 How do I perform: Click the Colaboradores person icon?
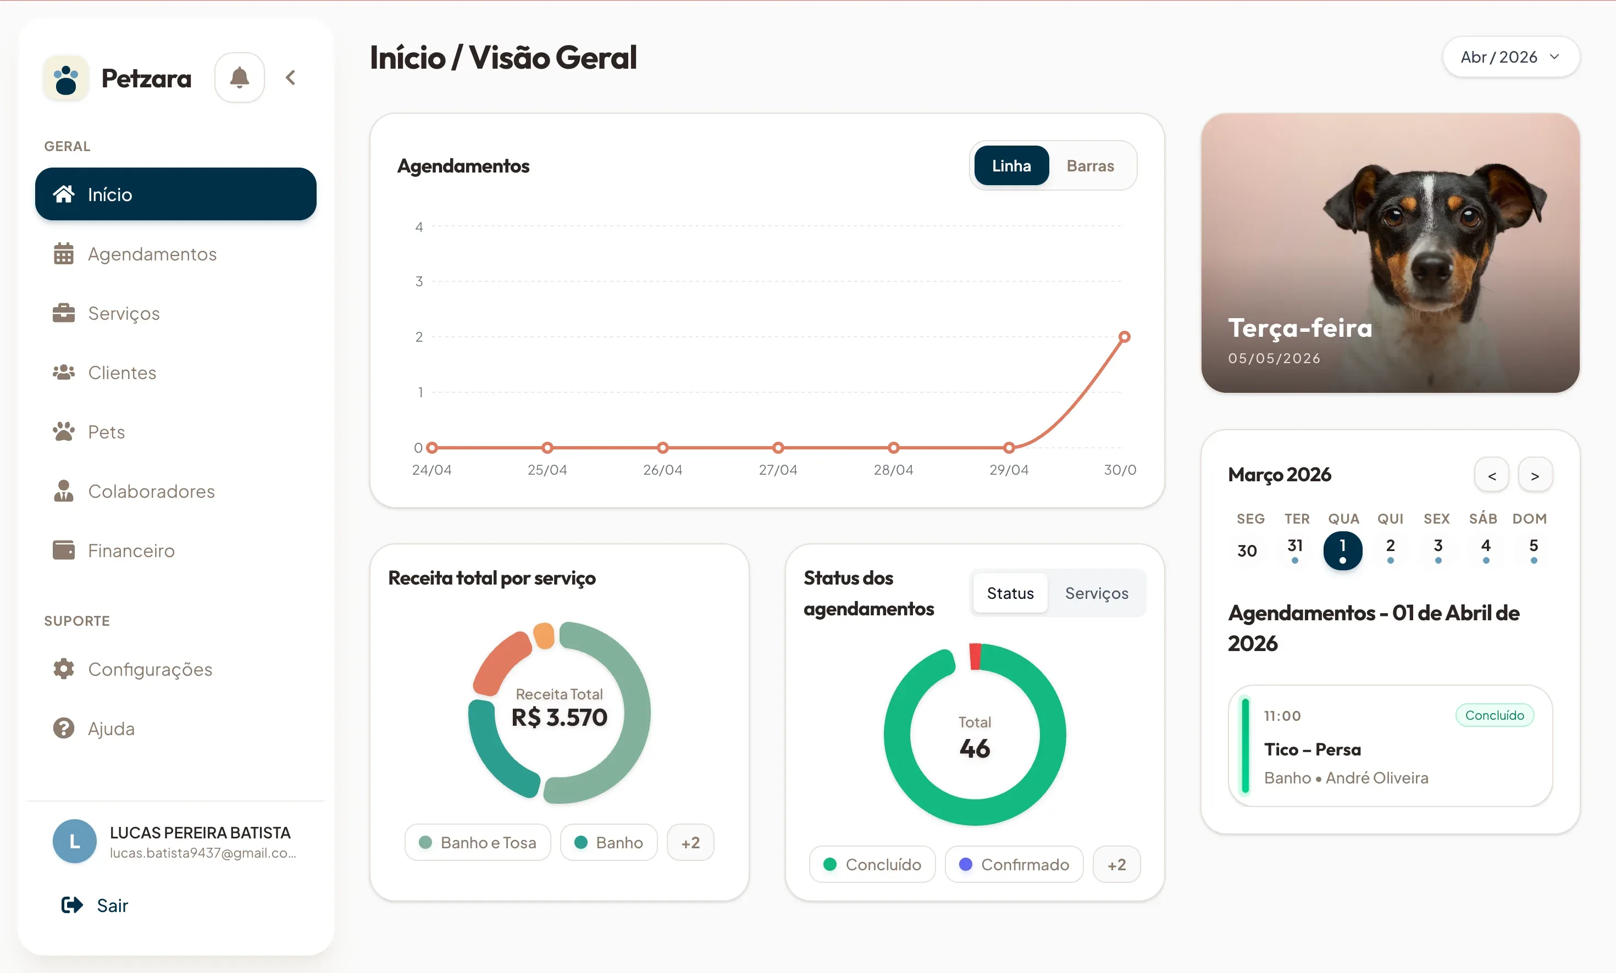click(64, 491)
